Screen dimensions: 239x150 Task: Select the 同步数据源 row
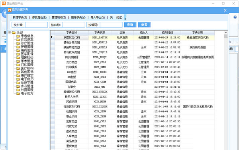135,57
